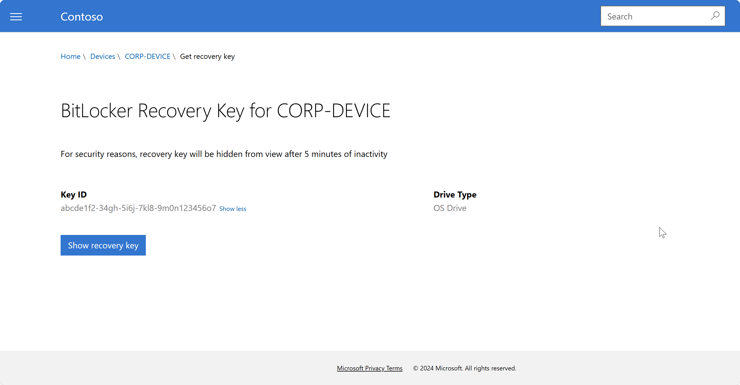The height and width of the screenshot is (385, 740).
Task: Click Key ID label heading
Action: [73, 194]
